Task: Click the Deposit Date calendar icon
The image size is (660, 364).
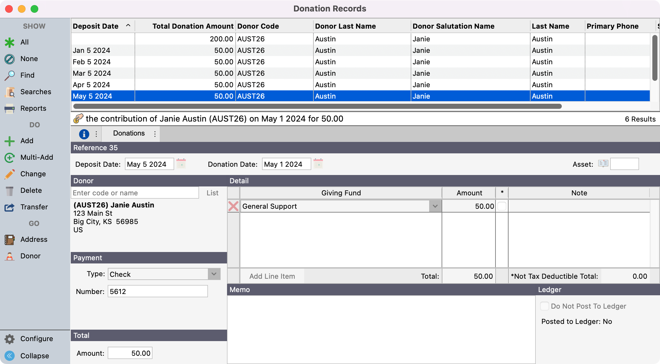Action: 181,164
